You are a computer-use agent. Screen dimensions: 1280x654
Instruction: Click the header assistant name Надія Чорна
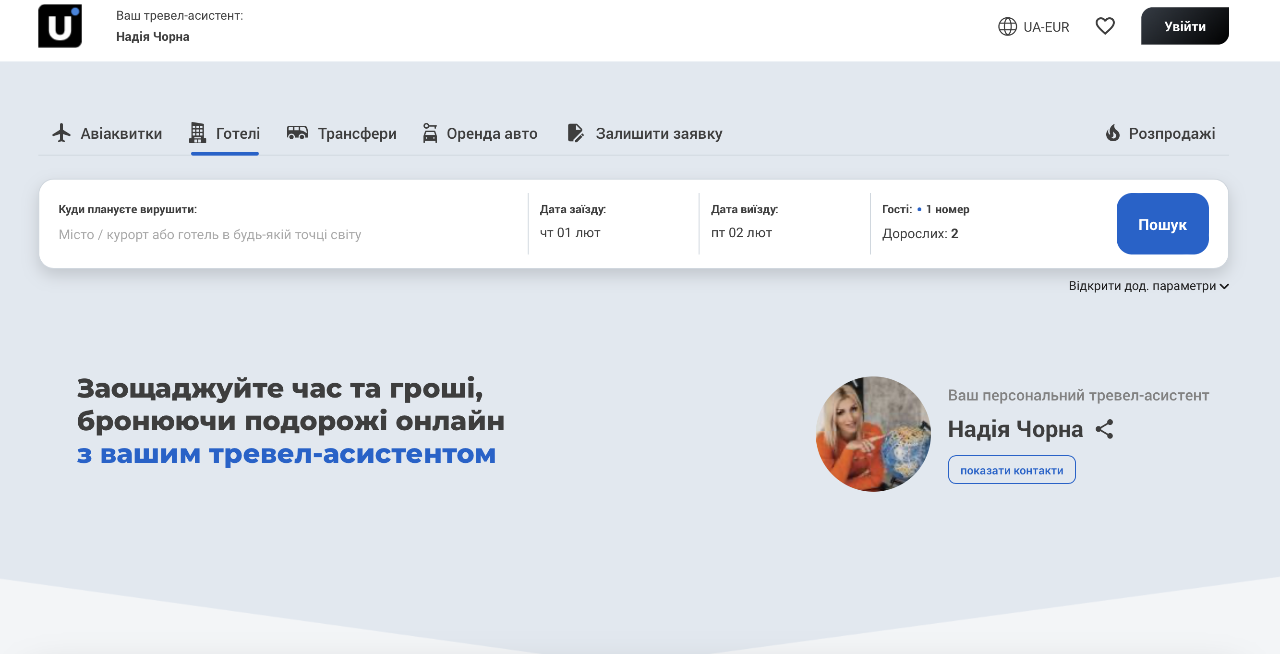153,37
